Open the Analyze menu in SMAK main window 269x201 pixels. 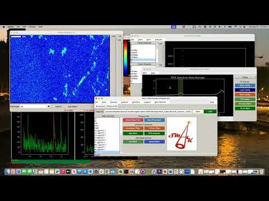[124, 102]
